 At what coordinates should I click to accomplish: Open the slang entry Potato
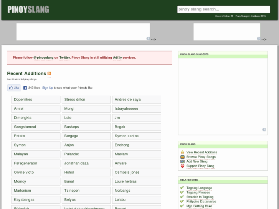[36, 136]
